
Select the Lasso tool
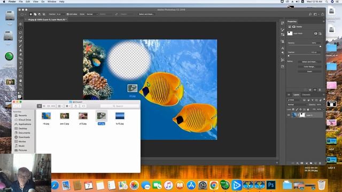click(20, 33)
